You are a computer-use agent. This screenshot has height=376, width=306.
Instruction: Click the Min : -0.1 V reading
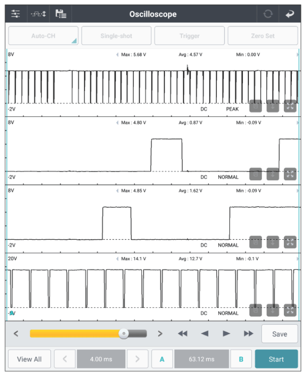pos(247,259)
